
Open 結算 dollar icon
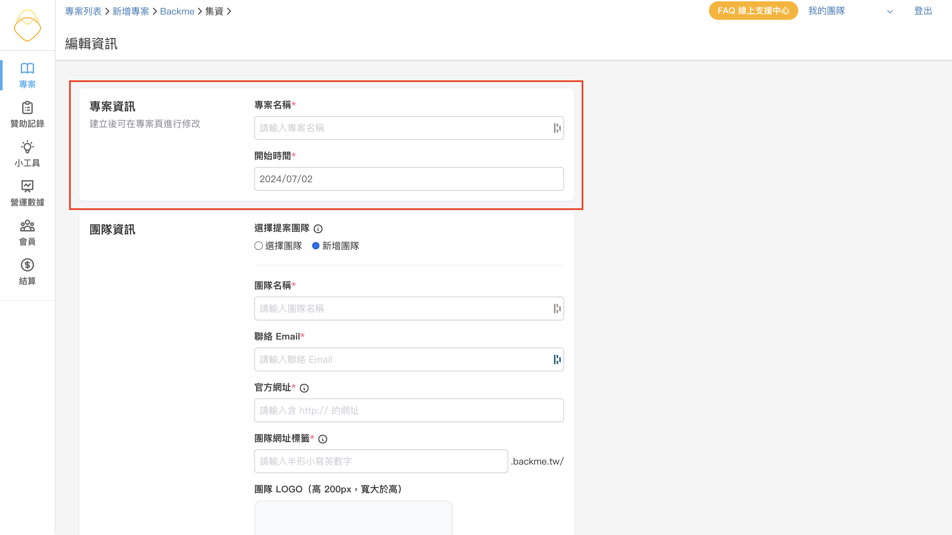pyautogui.click(x=27, y=265)
